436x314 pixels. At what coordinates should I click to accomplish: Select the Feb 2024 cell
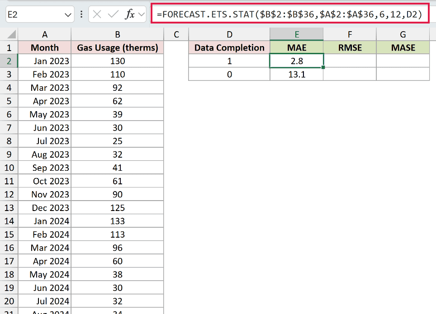pyautogui.click(x=44, y=234)
